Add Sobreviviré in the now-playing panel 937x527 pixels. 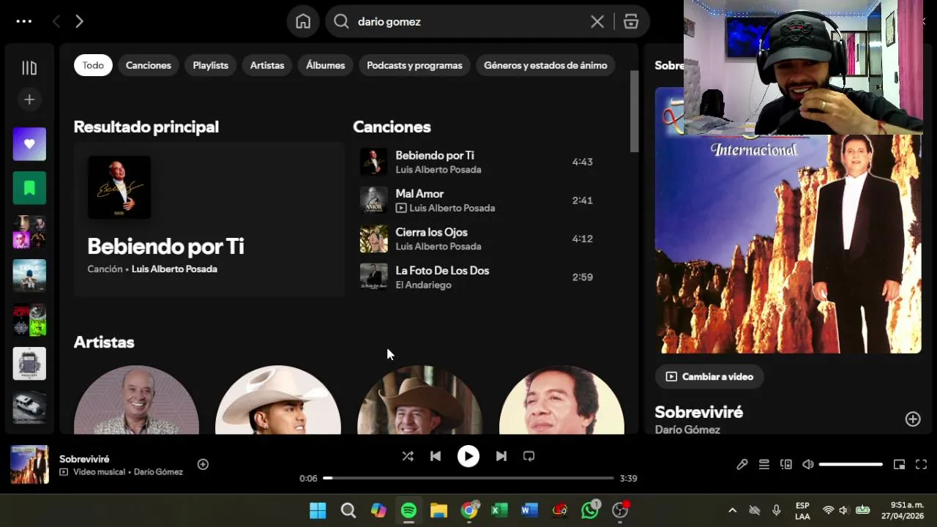(913, 419)
